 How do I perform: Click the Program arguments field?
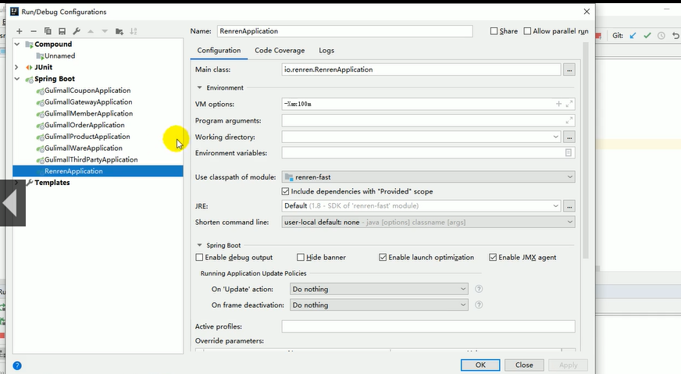point(428,120)
